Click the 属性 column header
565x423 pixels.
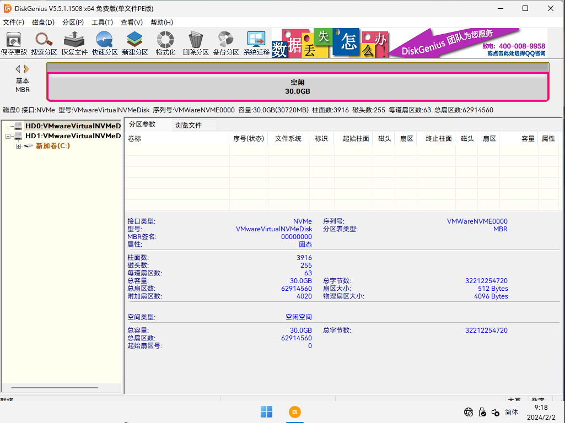(548, 139)
